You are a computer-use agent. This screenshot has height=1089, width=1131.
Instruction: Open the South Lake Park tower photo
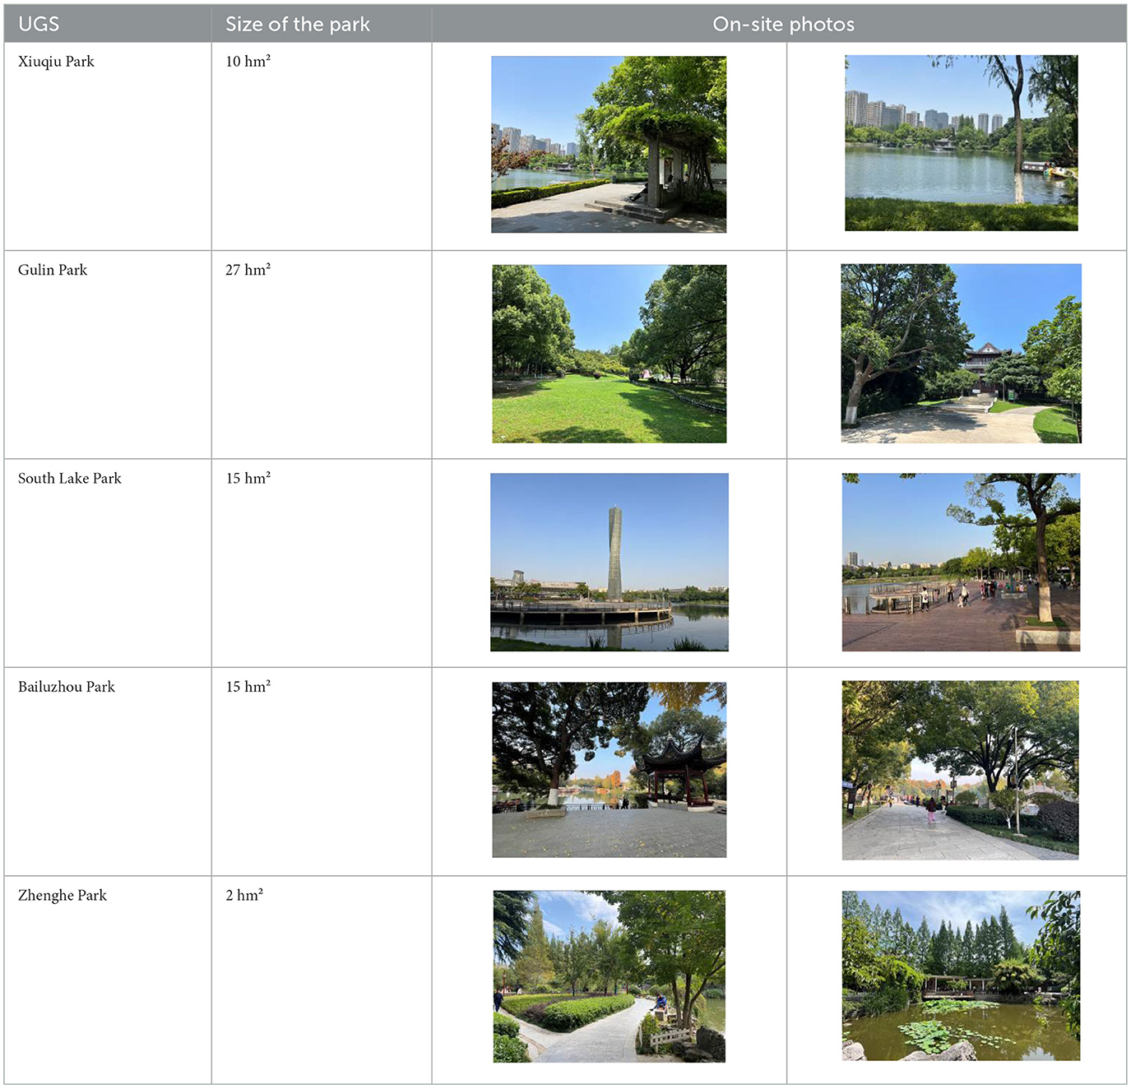609,562
